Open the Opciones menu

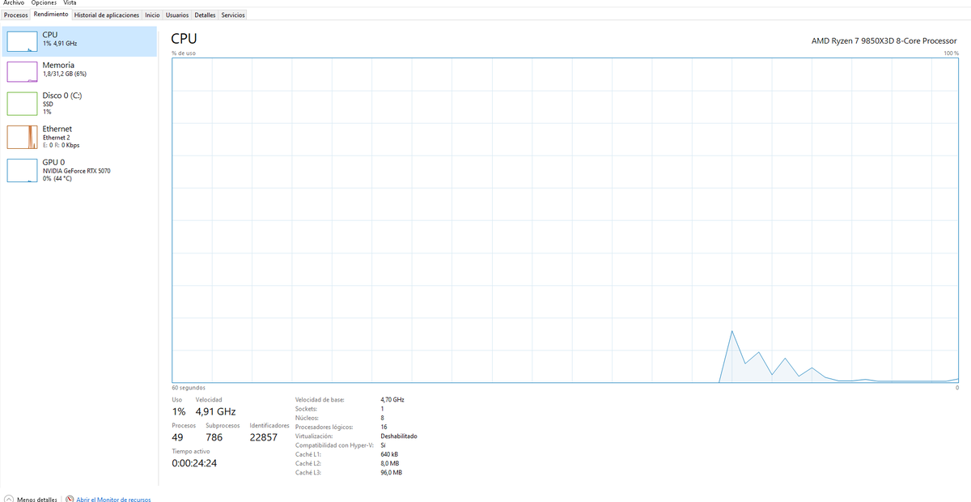click(44, 3)
